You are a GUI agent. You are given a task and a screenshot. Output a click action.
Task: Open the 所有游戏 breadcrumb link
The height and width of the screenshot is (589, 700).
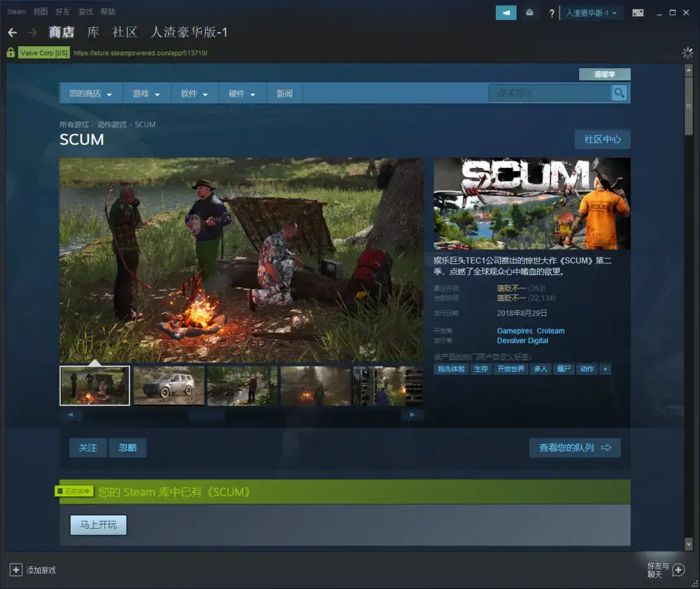coord(74,125)
